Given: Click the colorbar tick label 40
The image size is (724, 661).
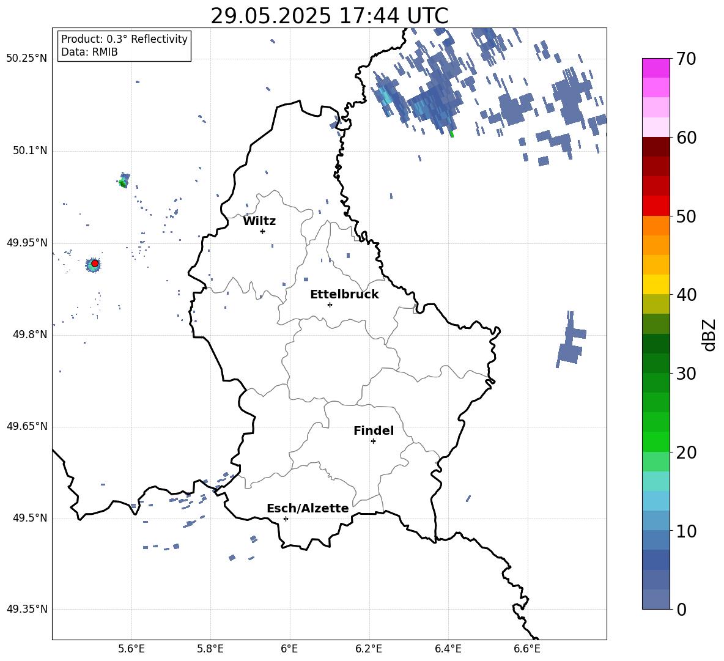Looking at the screenshot, I should 686,295.
